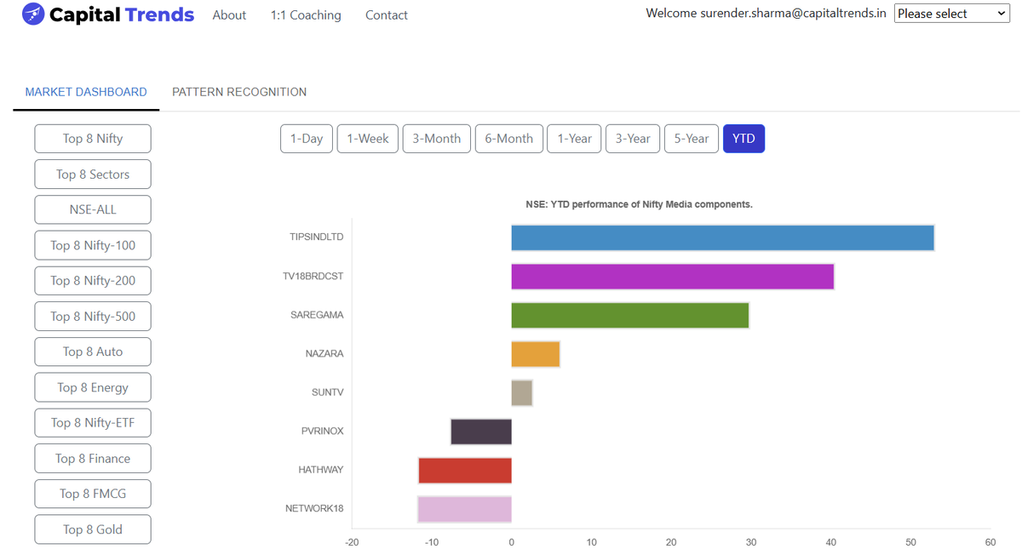Show Top 8 Nifty-200
Image resolution: width=1022 pixels, height=549 pixels.
(93, 281)
